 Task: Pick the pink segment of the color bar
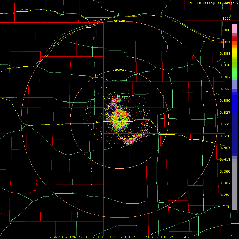(234, 28)
